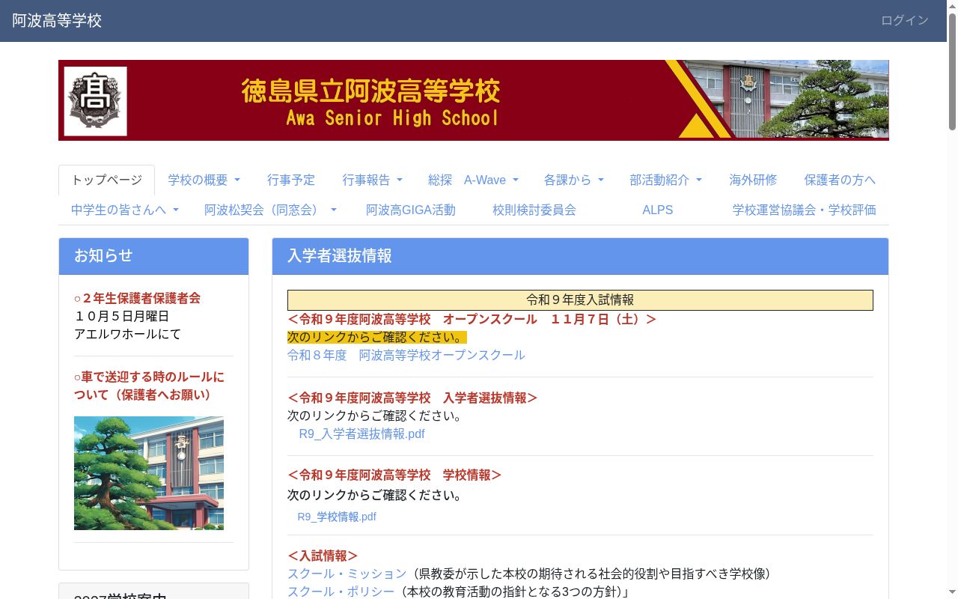Click the 入学者選抜情報 panel header
This screenshot has height=599, width=958.
[x=580, y=256]
